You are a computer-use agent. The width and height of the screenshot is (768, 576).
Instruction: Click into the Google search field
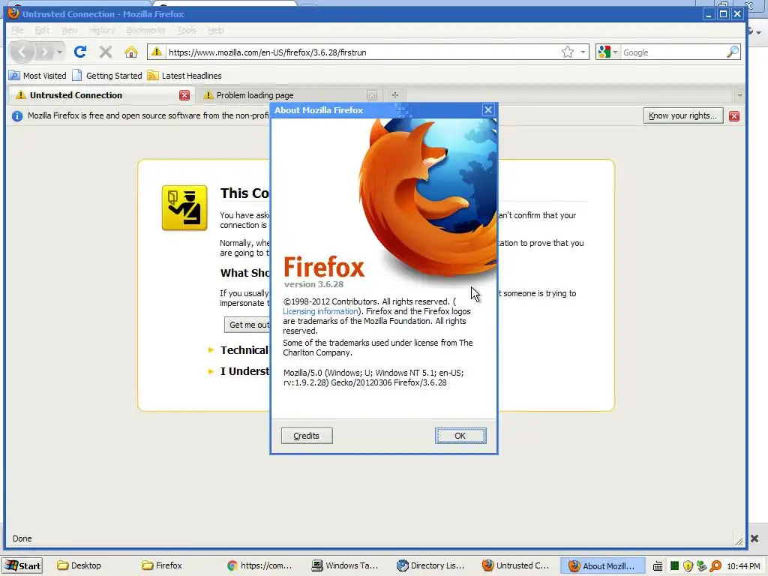(673, 52)
